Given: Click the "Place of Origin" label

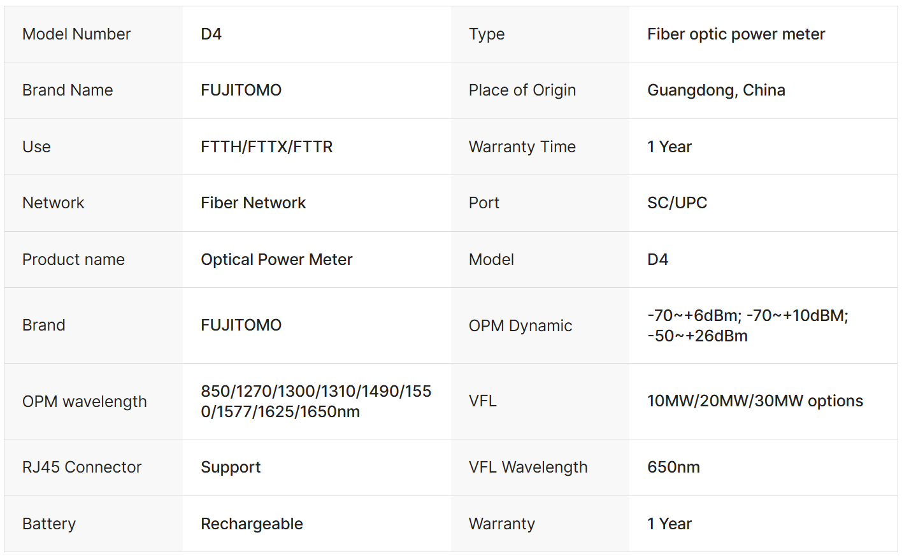Looking at the screenshot, I should pos(522,90).
